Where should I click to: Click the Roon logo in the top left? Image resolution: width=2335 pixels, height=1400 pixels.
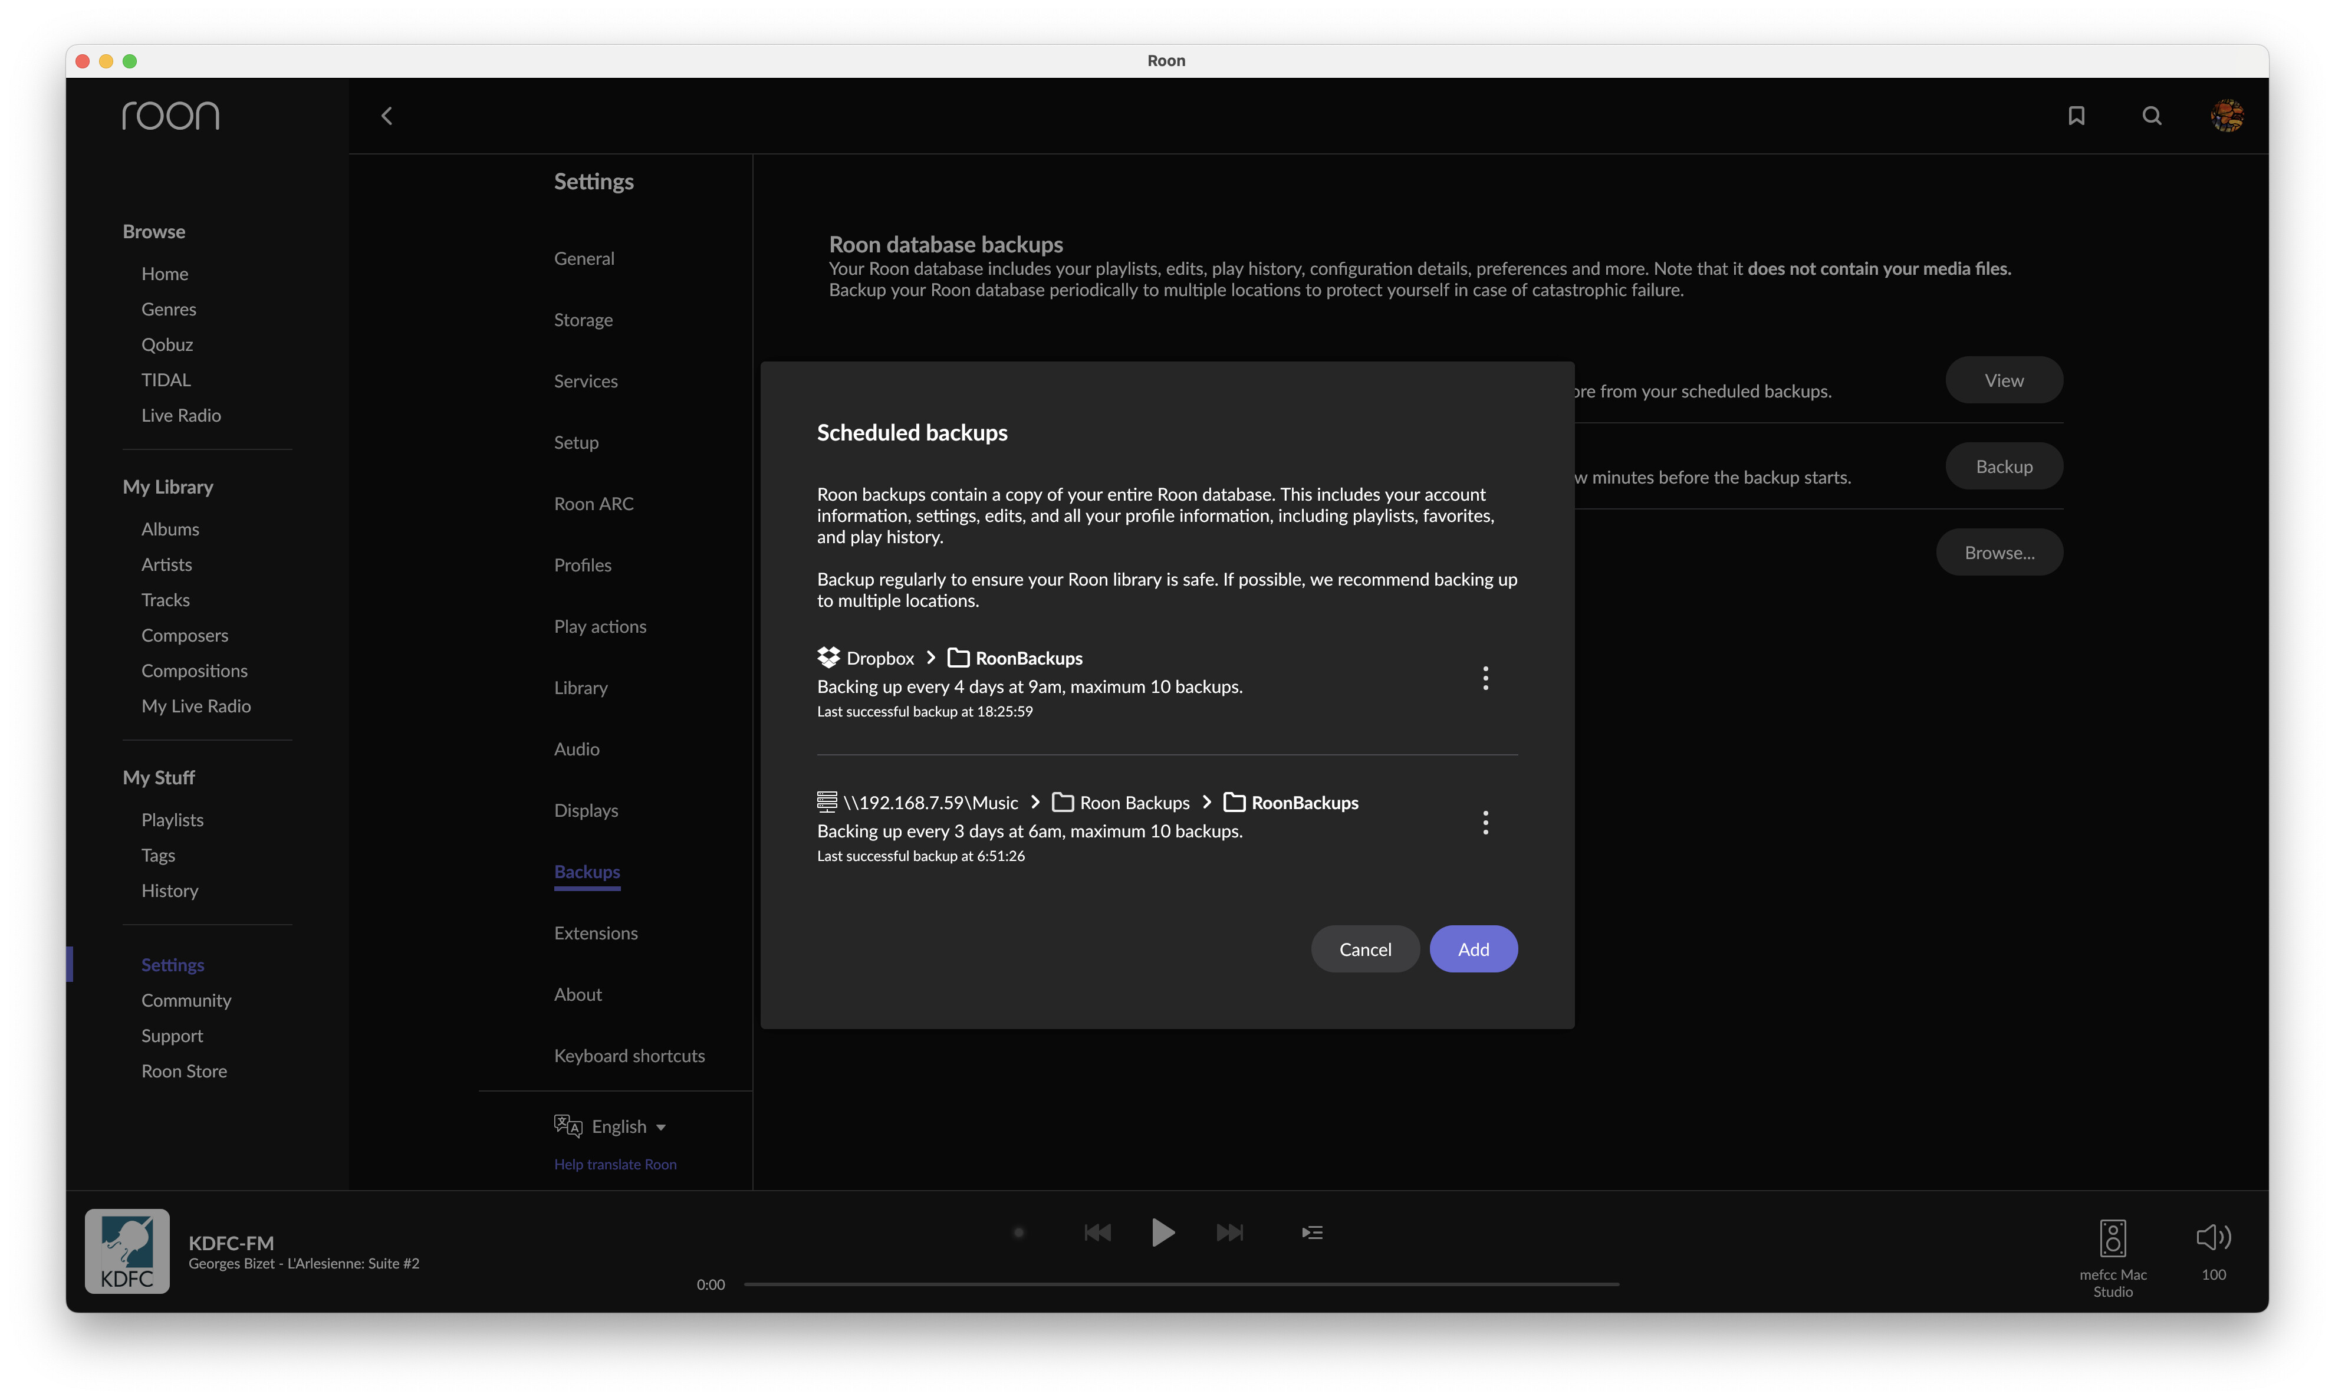point(170,115)
